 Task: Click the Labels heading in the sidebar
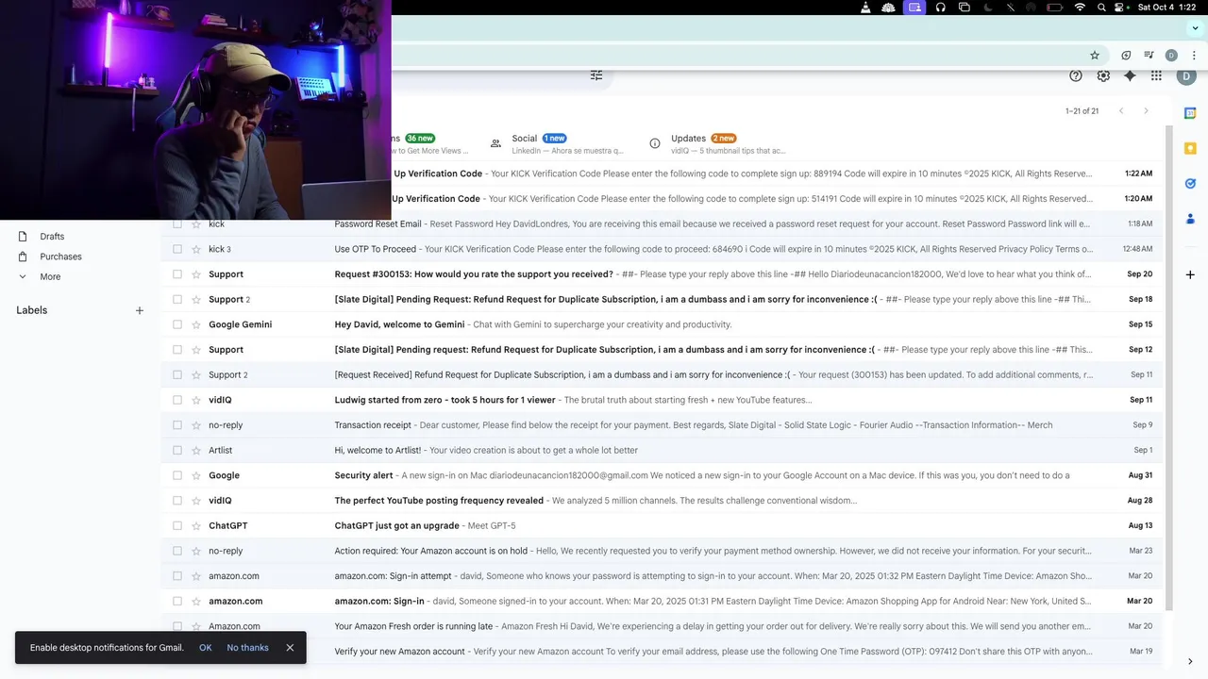pyautogui.click(x=31, y=310)
